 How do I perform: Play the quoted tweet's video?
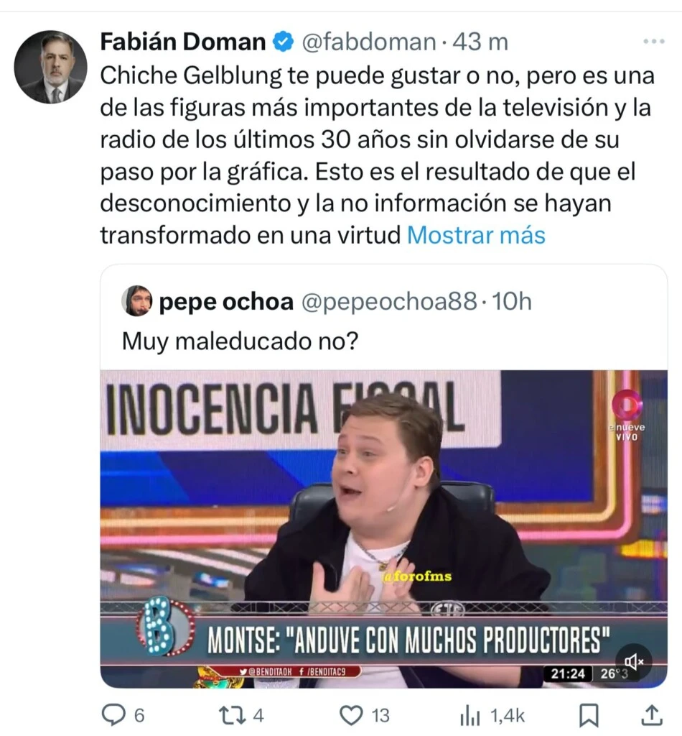tap(383, 529)
